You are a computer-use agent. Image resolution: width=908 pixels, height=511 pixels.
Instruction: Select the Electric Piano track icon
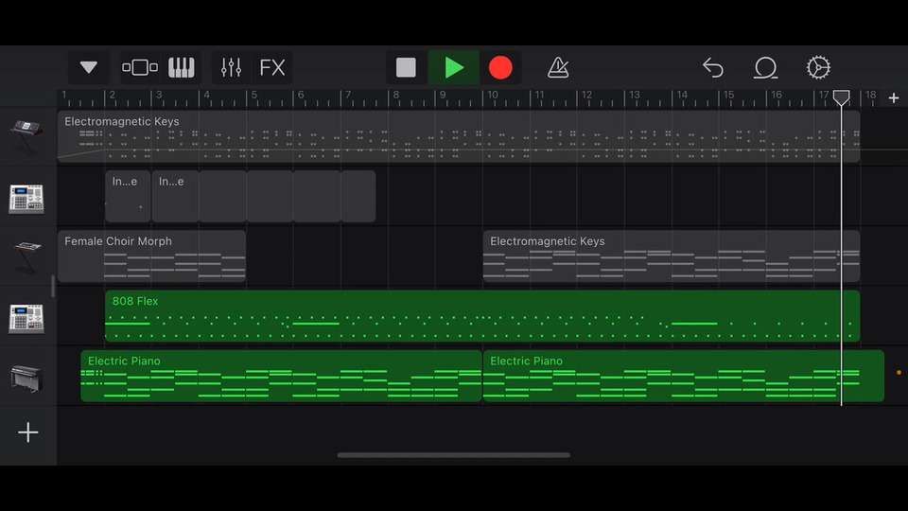26,379
